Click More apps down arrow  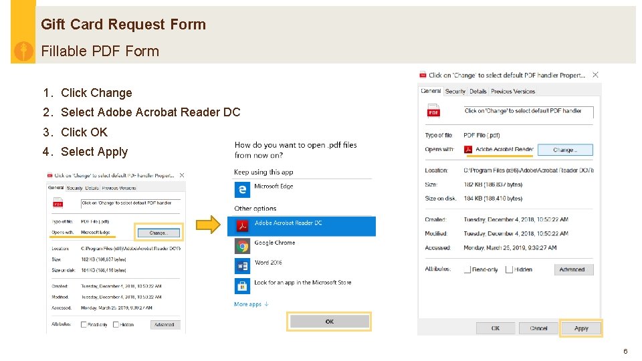click(267, 304)
